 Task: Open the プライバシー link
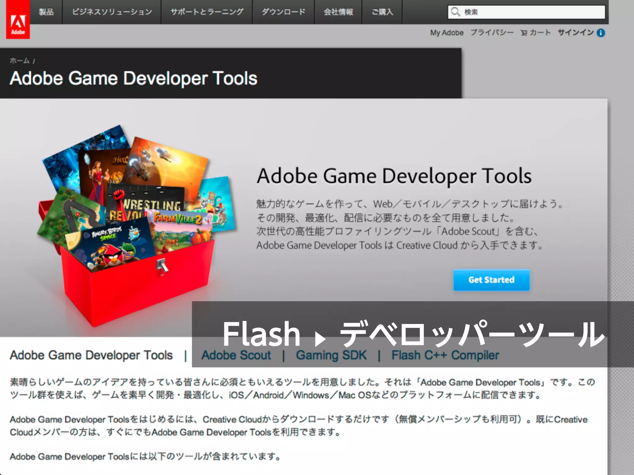[492, 33]
